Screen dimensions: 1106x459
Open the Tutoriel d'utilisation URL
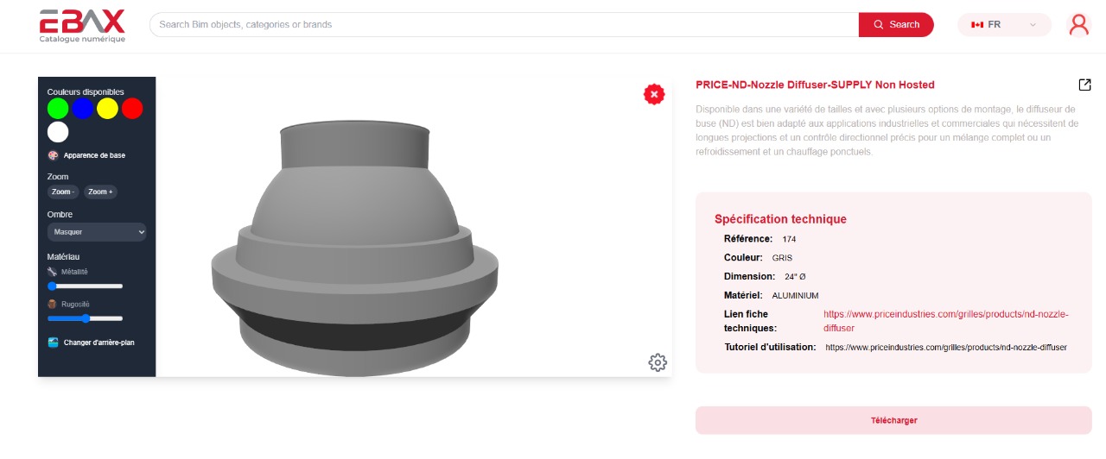tap(946, 347)
